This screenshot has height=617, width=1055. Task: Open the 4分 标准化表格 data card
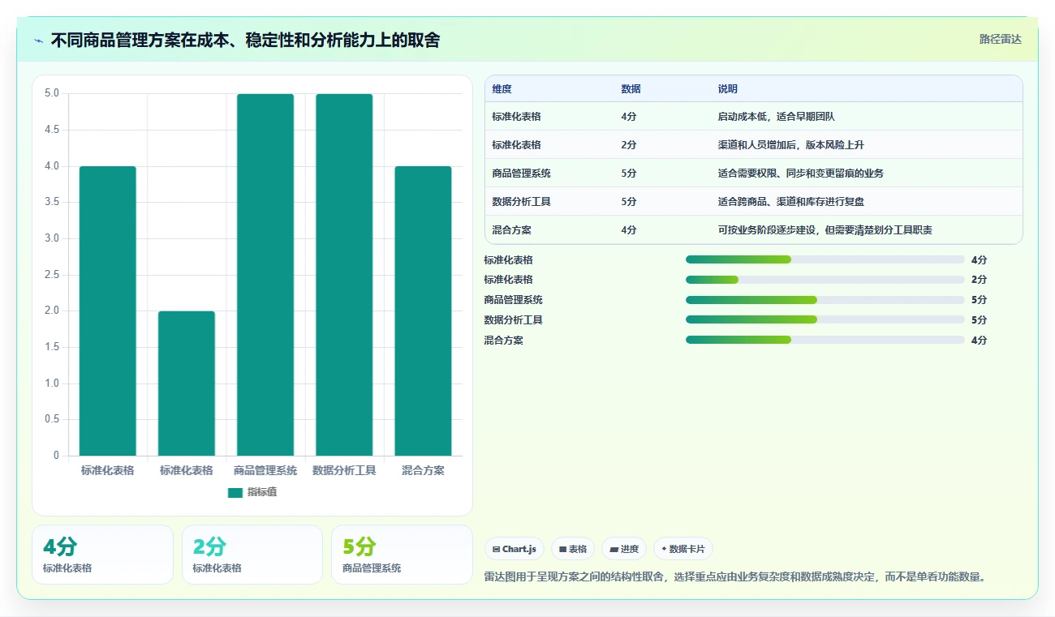102,555
